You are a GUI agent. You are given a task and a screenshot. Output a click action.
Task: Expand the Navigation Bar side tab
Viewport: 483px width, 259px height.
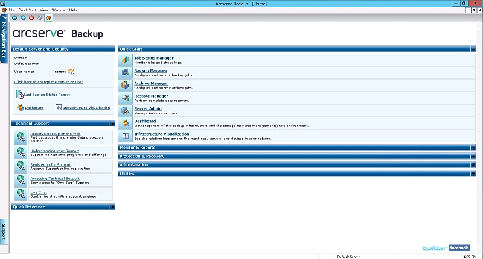tap(4, 38)
